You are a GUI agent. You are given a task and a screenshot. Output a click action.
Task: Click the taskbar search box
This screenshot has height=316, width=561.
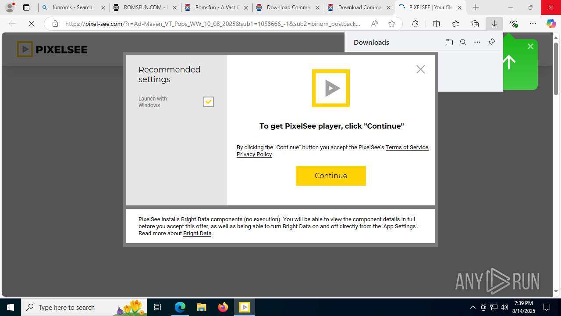pos(84,307)
